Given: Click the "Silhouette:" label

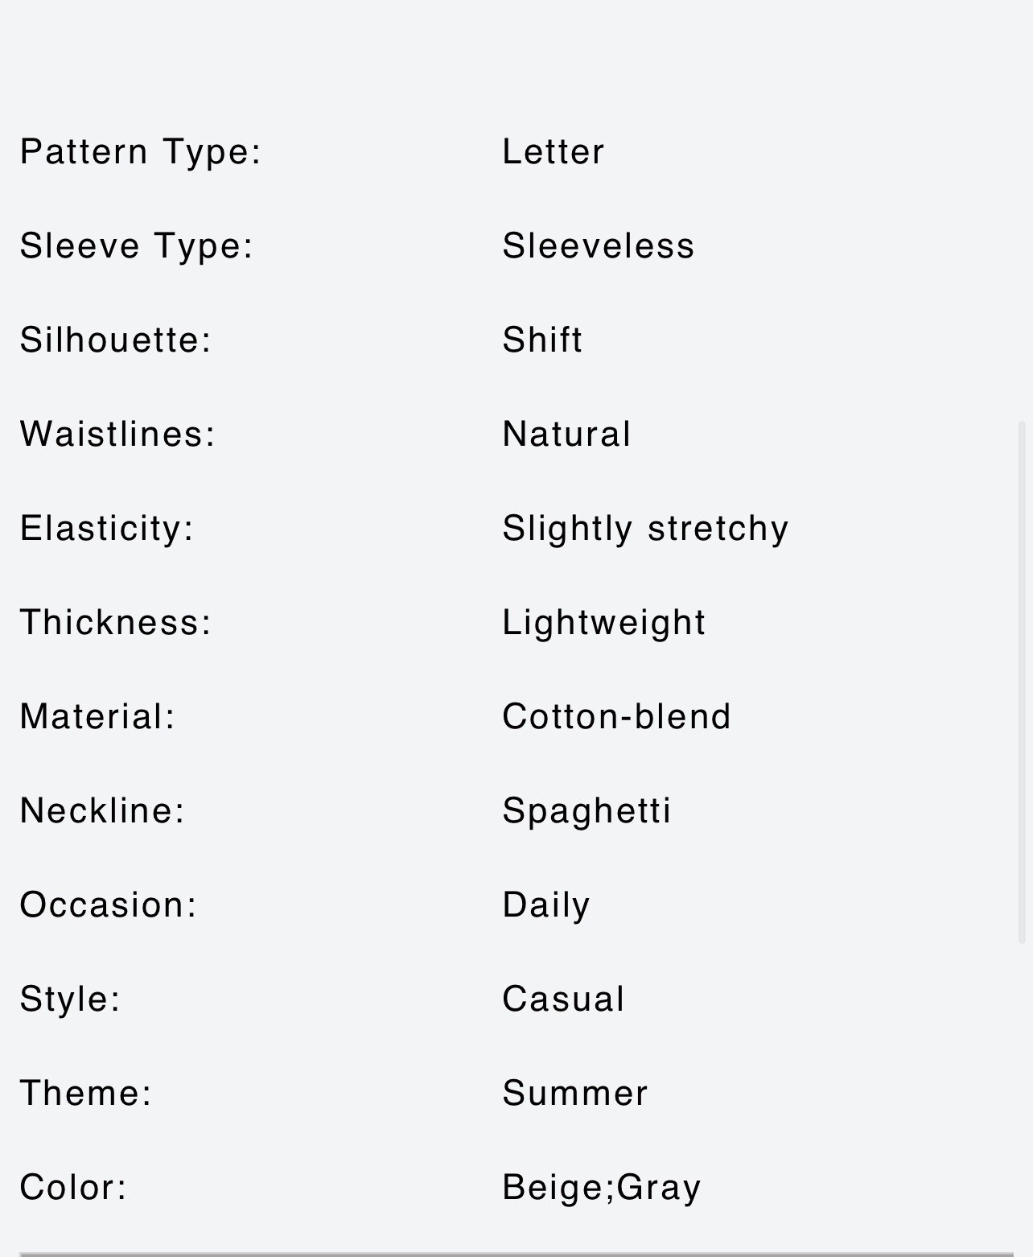Looking at the screenshot, I should coord(116,340).
